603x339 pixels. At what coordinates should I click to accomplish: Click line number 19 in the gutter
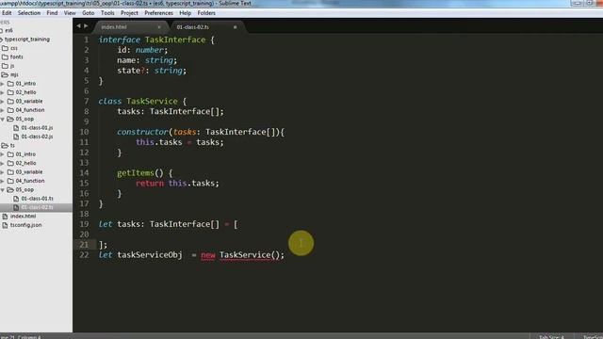pyautogui.click(x=84, y=224)
